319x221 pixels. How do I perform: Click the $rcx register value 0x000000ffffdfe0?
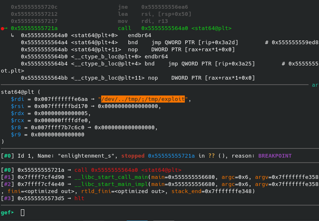60,121
